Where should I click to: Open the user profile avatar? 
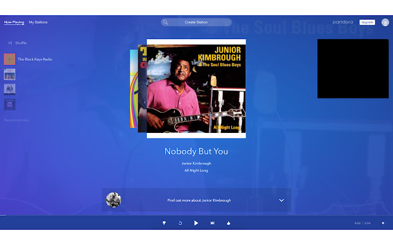[x=384, y=22]
